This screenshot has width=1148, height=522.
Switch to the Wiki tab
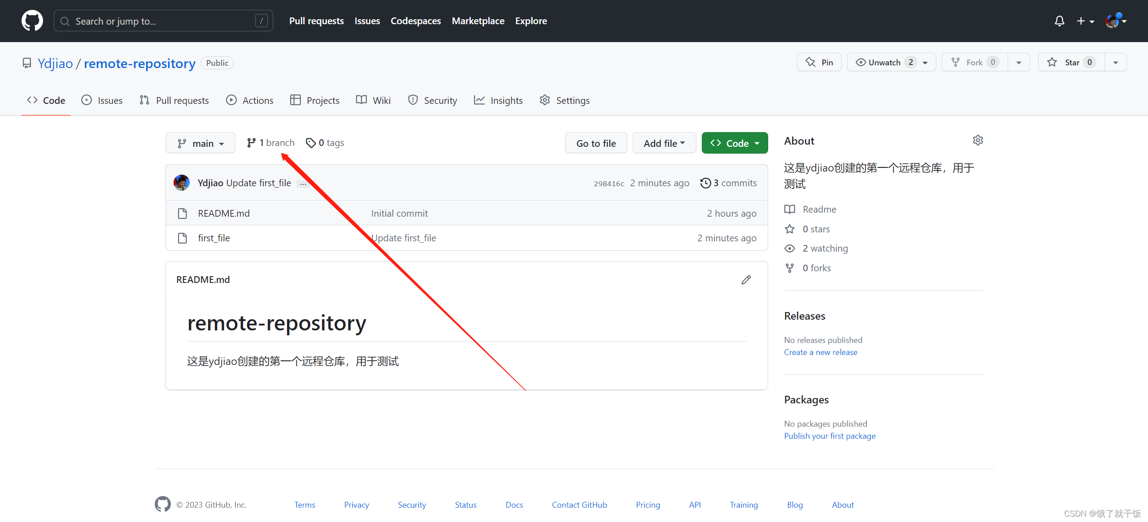[374, 100]
